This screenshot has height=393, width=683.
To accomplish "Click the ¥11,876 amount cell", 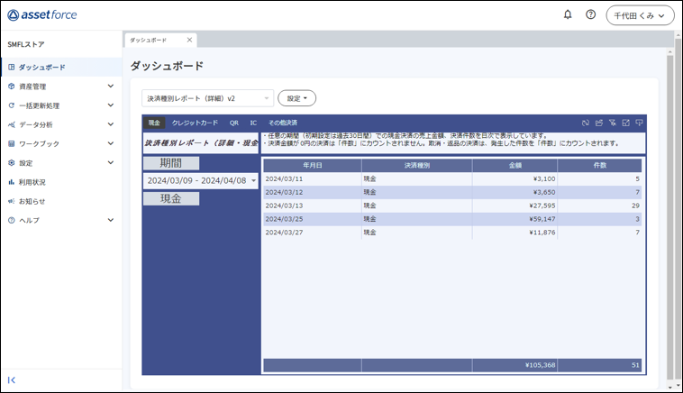I will coord(515,233).
